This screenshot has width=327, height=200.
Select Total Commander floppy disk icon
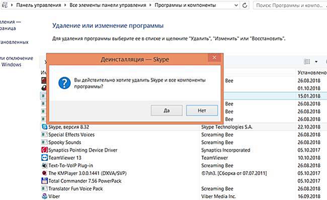click(44, 181)
